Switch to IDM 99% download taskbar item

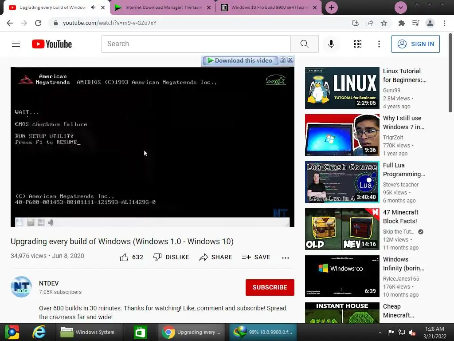click(263, 332)
